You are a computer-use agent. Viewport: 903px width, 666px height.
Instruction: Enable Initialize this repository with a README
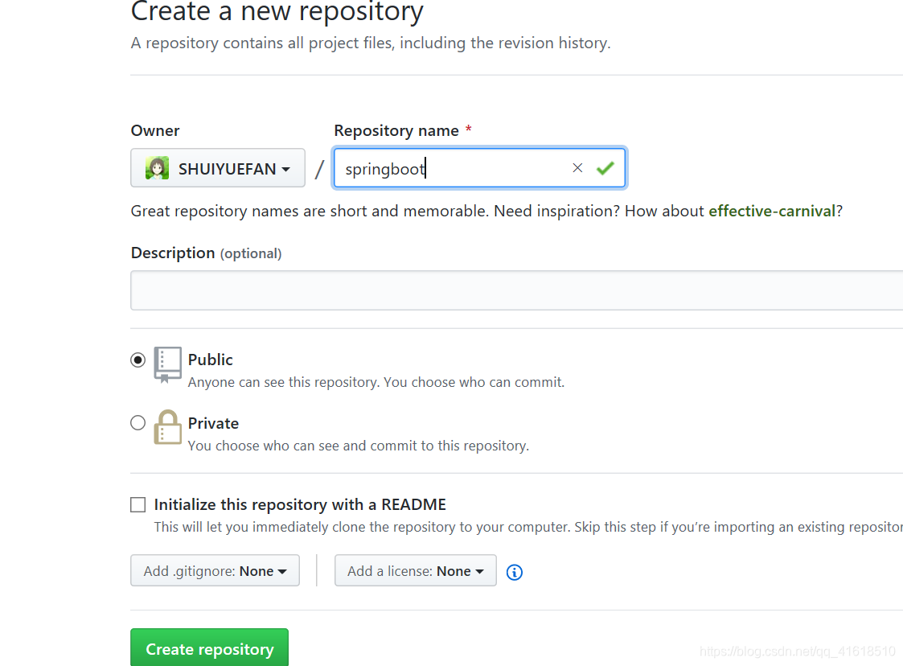coord(138,504)
